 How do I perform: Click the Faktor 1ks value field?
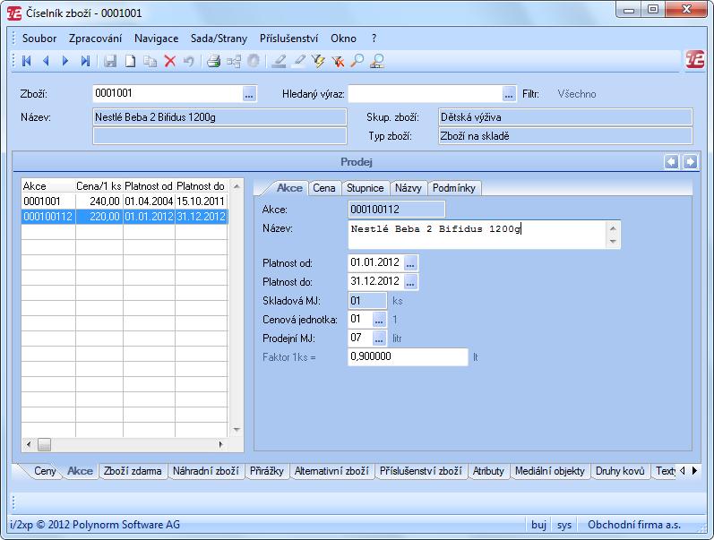point(408,356)
